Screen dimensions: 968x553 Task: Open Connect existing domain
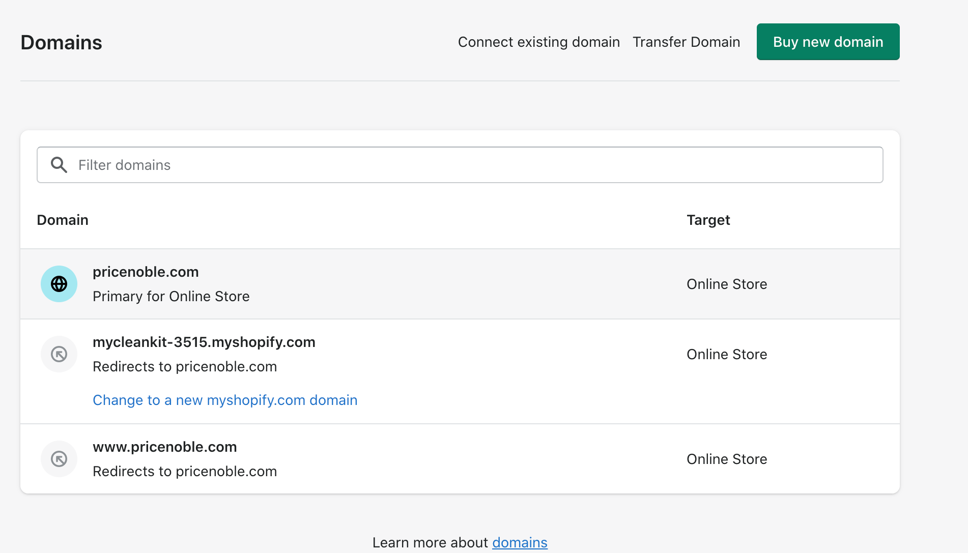click(x=538, y=42)
